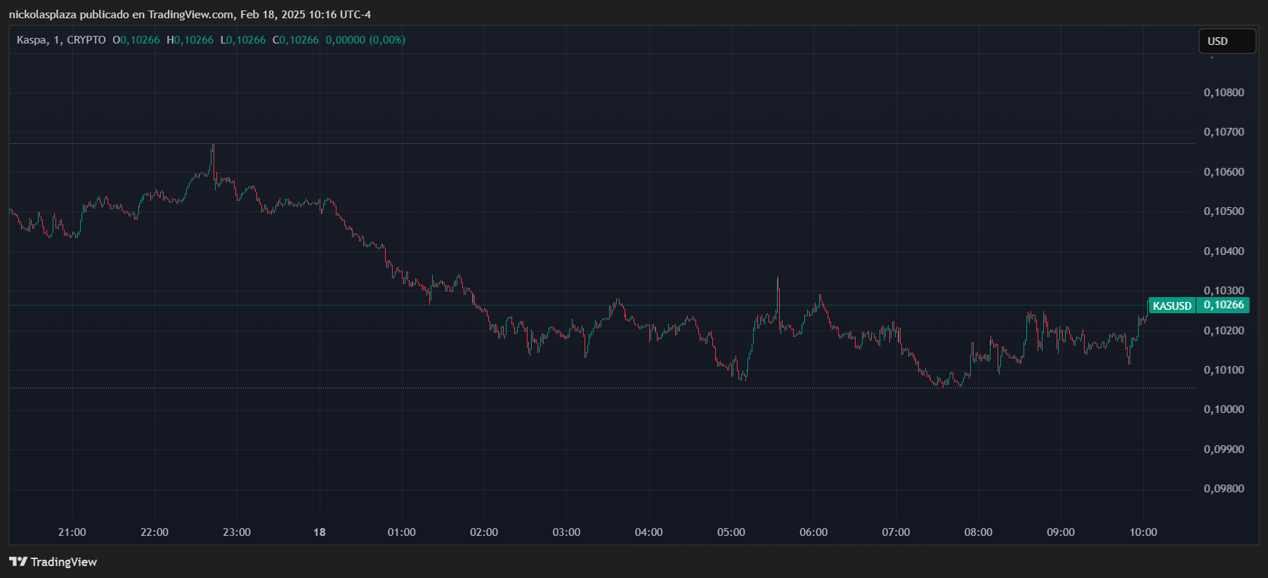This screenshot has width=1268, height=578.
Task: Click the Kaspa, 1, CRYPTO symbol title
Action: [61, 40]
